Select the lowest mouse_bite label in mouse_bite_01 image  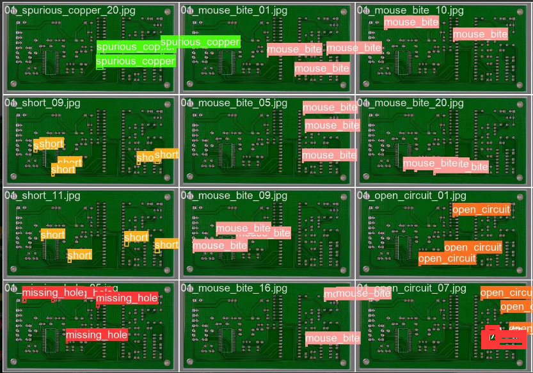[322, 68]
